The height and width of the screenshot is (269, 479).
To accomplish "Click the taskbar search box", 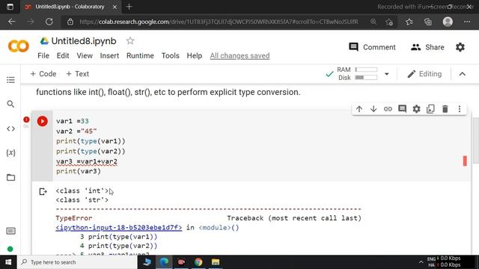I will 77,262.
